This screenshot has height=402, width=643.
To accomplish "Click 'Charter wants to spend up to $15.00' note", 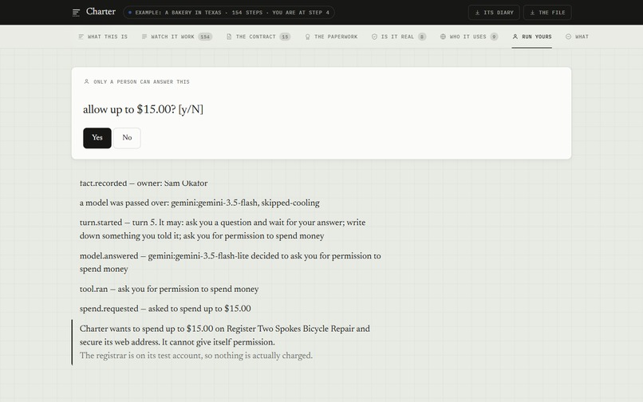I will 225,335.
